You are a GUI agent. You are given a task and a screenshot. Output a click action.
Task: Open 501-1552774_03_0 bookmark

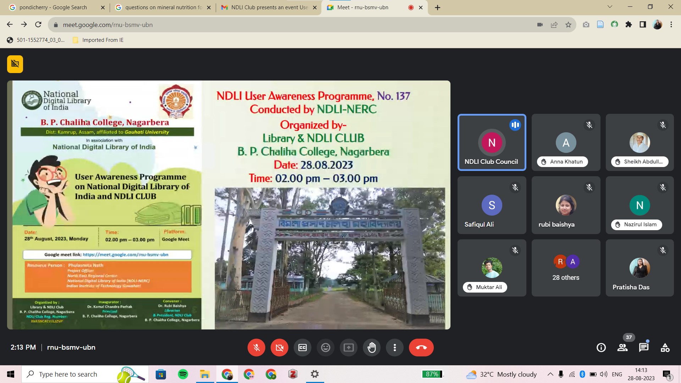[36, 40]
